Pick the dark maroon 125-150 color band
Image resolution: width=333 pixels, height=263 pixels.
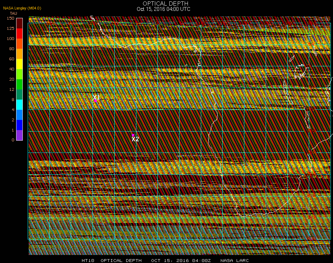point(19,23)
